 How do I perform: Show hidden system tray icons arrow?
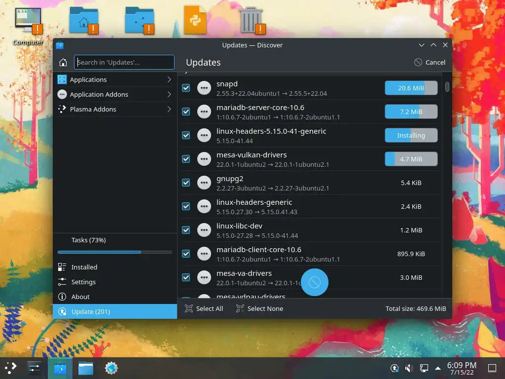pos(438,368)
